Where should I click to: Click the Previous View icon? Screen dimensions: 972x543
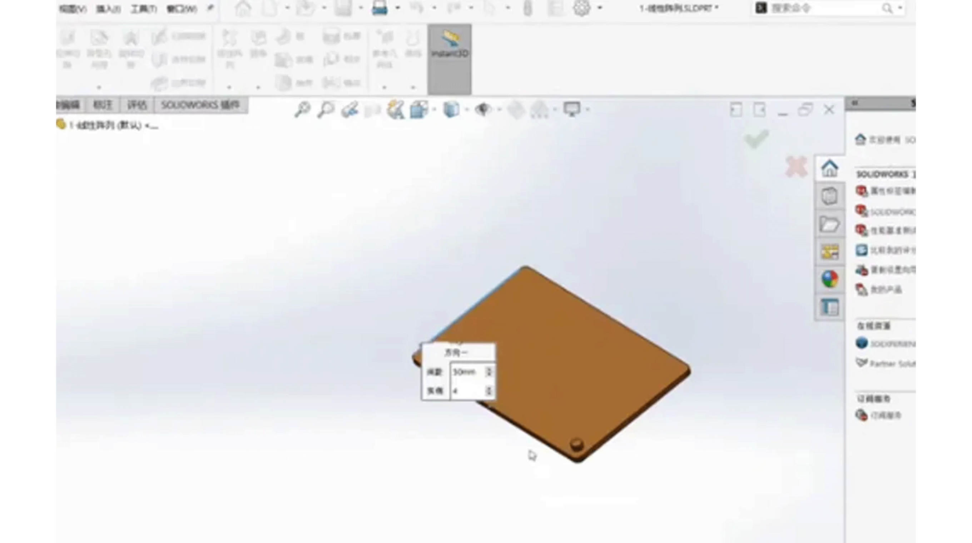pyautogui.click(x=349, y=110)
